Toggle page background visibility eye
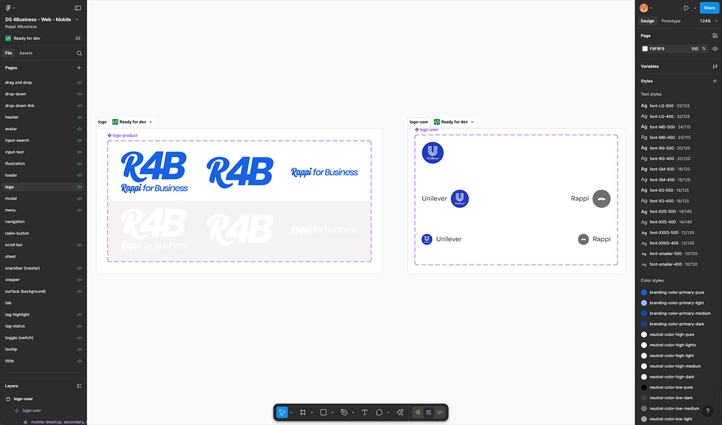Viewport: 722px width, 425px height. point(715,48)
